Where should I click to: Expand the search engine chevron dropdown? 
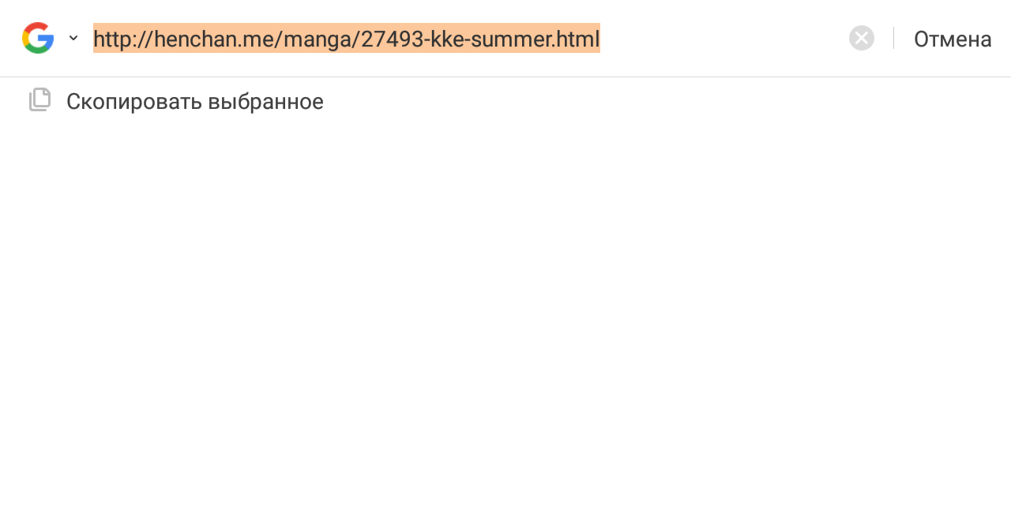pos(73,38)
